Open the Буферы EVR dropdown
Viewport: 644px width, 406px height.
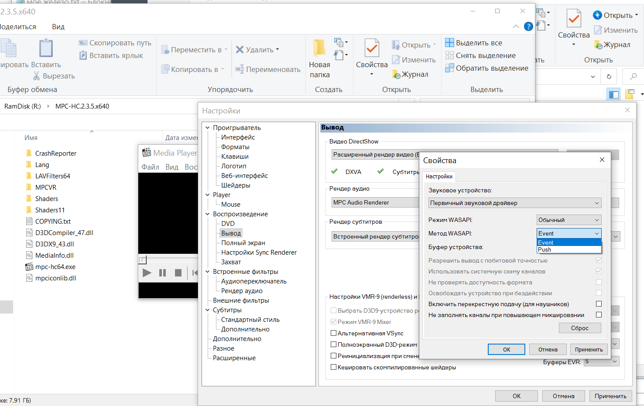click(x=602, y=362)
